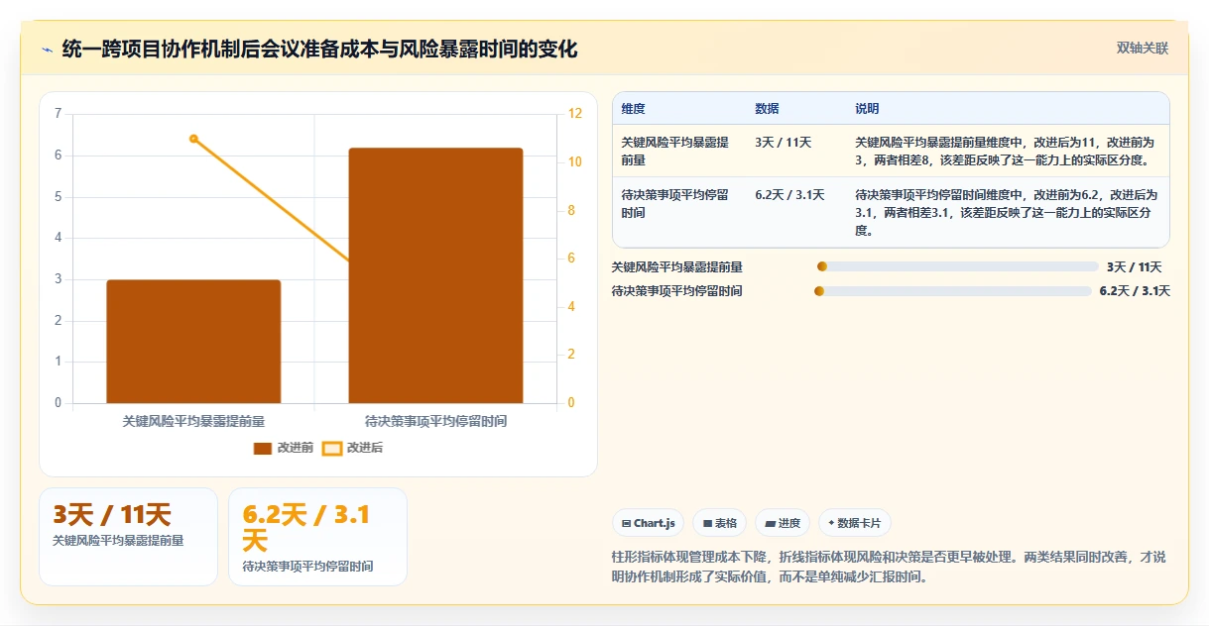Click the second row description mentioning 两者相差3.1
The height and width of the screenshot is (626, 1209).
point(1006,213)
